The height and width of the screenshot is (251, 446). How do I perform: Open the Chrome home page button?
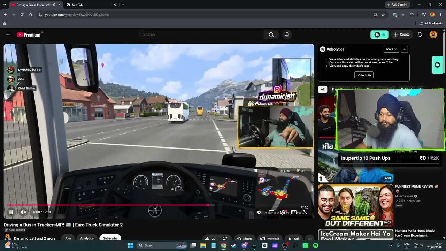[x=30, y=15]
